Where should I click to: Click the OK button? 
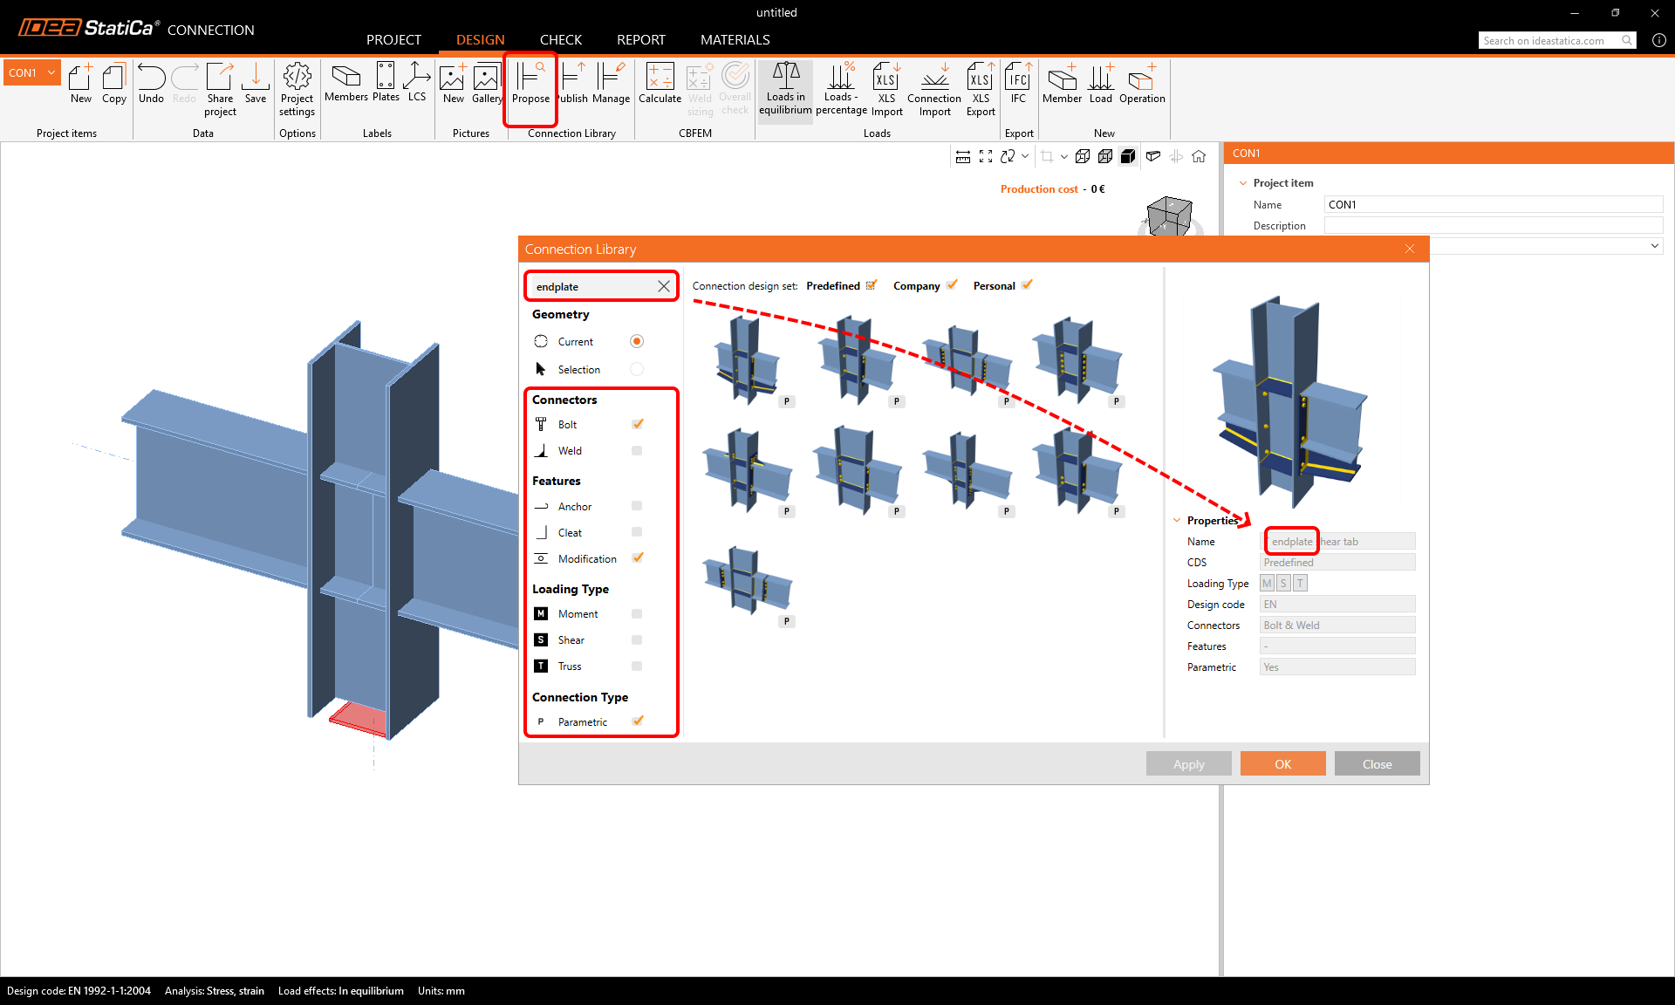(1282, 764)
